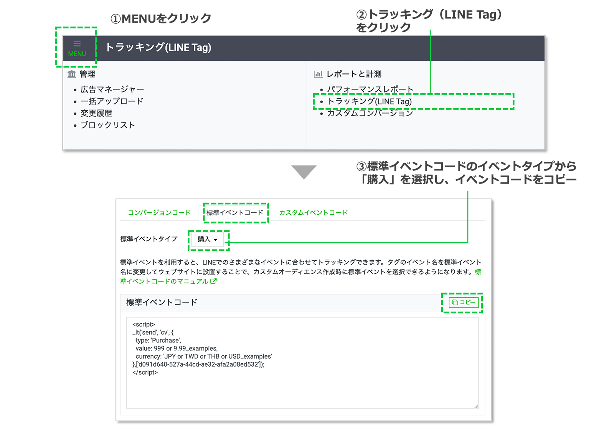Click the コピー button
This screenshot has height=432, width=614.
pyautogui.click(x=464, y=303)
